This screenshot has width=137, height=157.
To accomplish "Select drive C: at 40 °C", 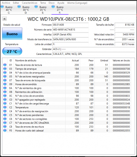I will 9,10.
